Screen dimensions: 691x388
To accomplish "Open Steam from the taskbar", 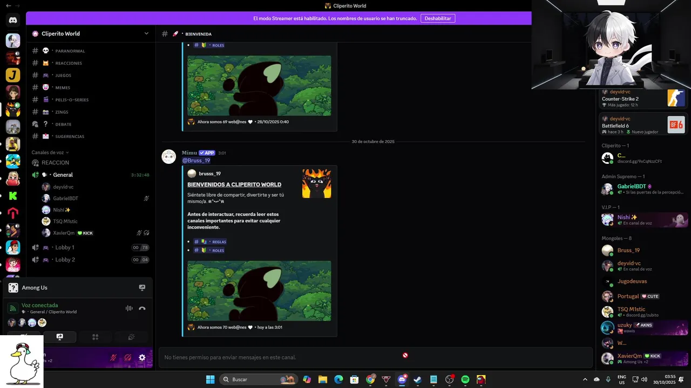I will tap(418, 379).
